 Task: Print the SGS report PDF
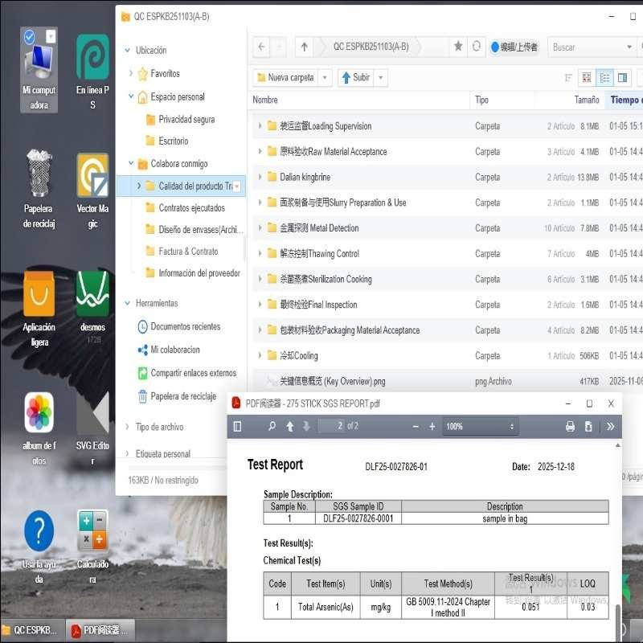(x=571, y=426)
